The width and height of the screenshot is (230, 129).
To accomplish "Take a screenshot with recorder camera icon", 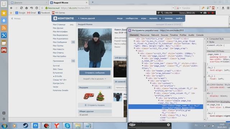I will pyautogui.click(x=205, y=13).
